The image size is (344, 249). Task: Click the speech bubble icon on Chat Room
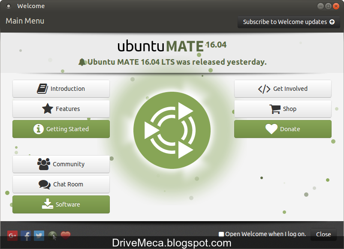pos(44,184)
